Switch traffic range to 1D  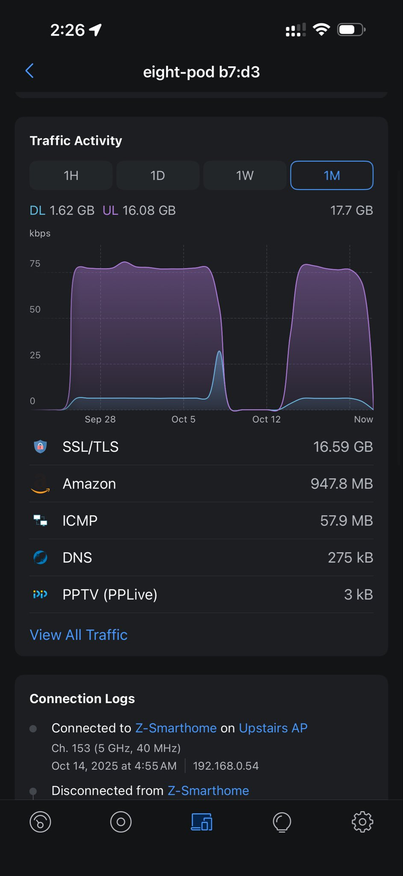[x=158, y=175]
